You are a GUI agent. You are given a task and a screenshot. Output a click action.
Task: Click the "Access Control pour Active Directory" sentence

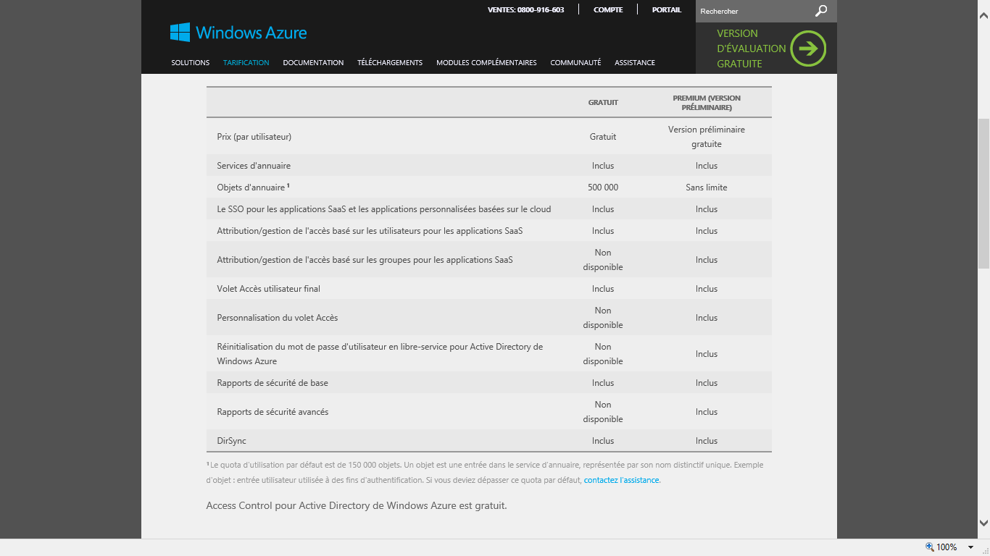[x=357, y=505]
